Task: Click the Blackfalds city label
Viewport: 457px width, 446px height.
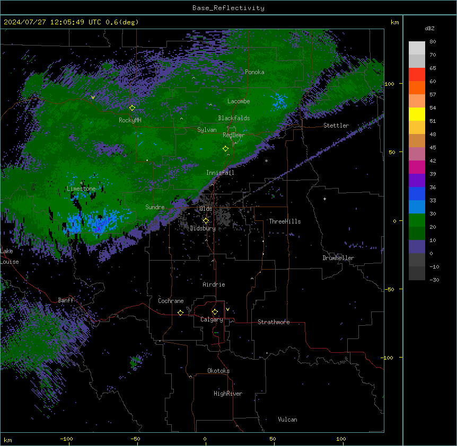Action: [x=234, y=118]
